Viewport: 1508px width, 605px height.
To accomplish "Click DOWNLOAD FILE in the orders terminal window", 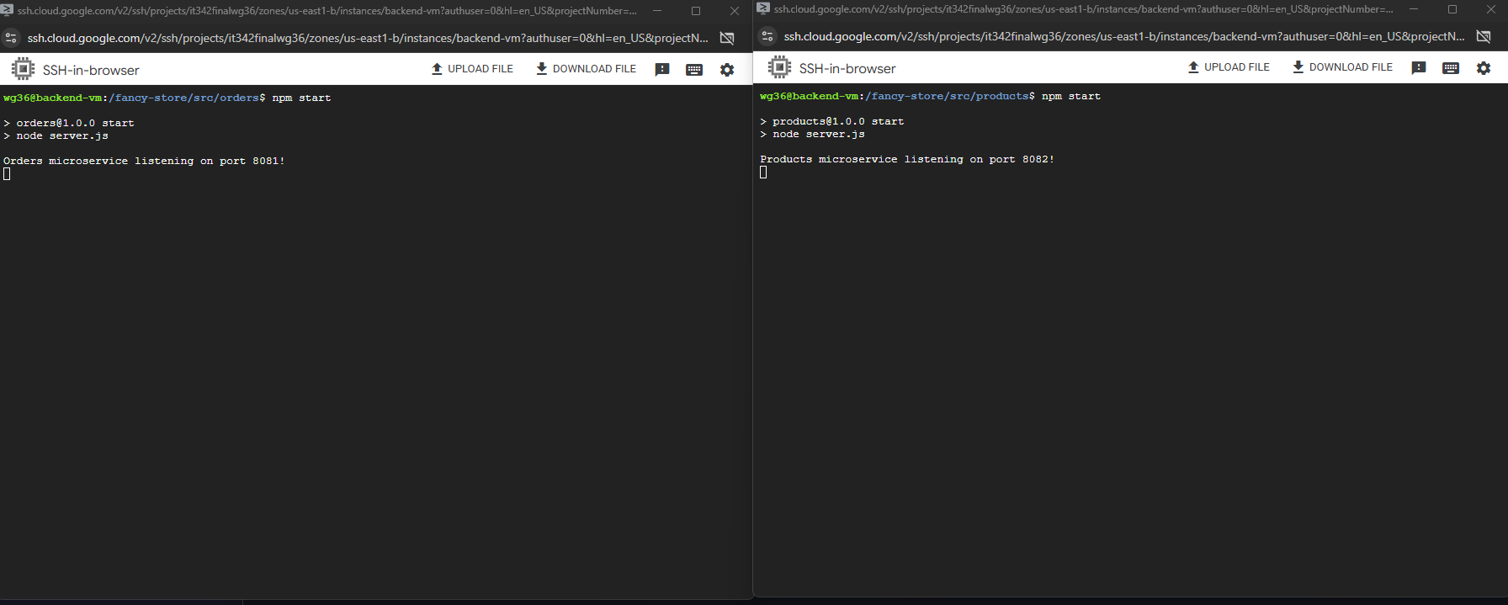I will pos(586,69).
